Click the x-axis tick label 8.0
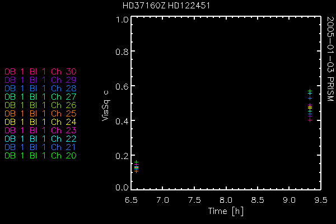The image size is (336, 224). click(226, 200)
